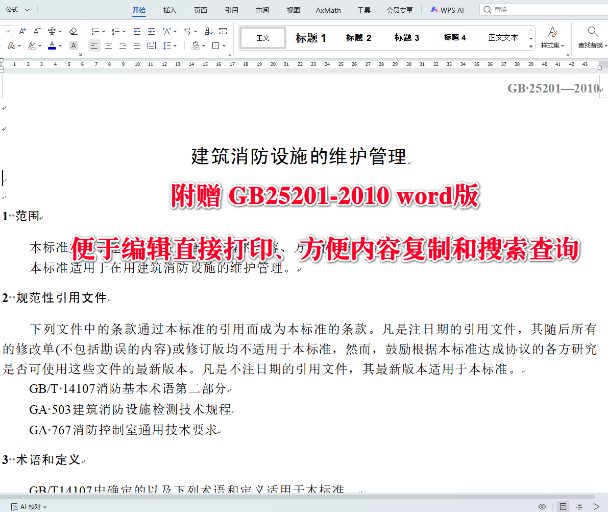Select the Clear Formatting eraser tool
The image size is (608, 512).
point(74,31)
